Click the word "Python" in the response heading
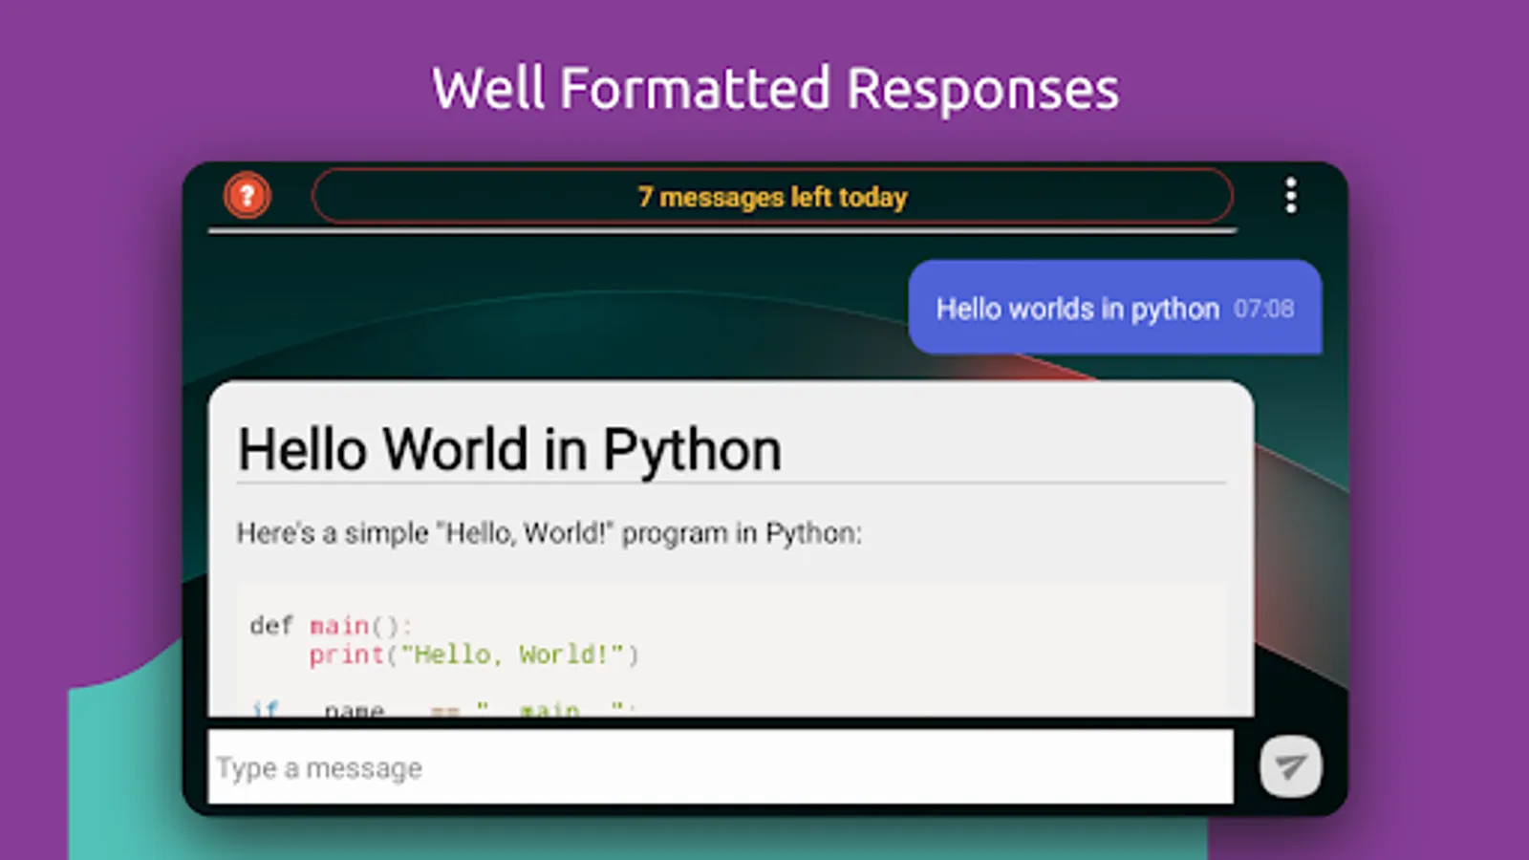 tap(692, 449)
